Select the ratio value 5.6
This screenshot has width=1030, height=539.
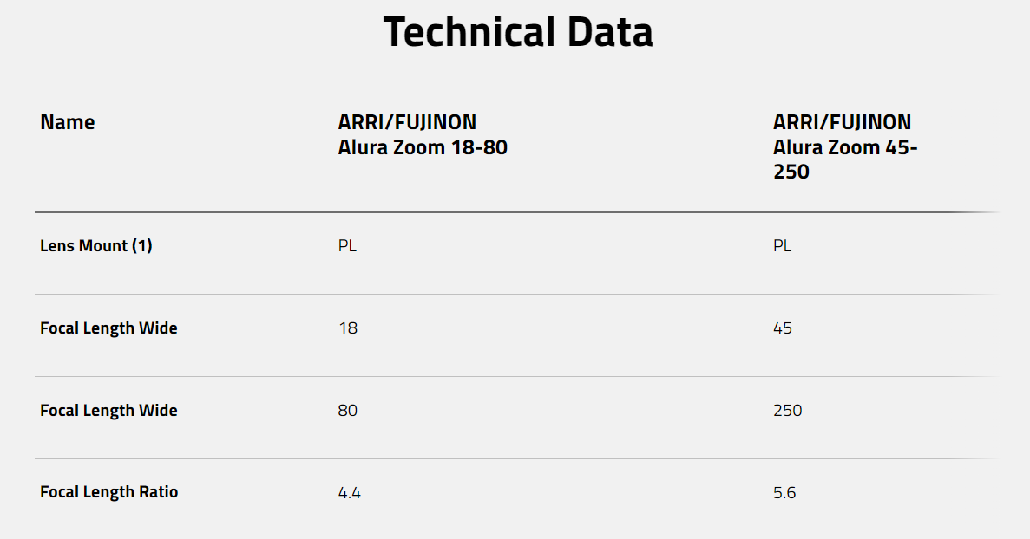click(x=784, y=493)
